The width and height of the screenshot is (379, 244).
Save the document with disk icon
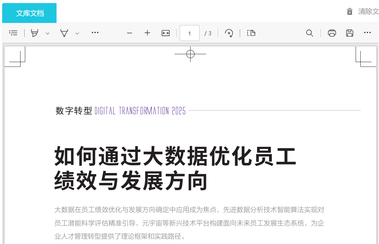pos(350,33)
